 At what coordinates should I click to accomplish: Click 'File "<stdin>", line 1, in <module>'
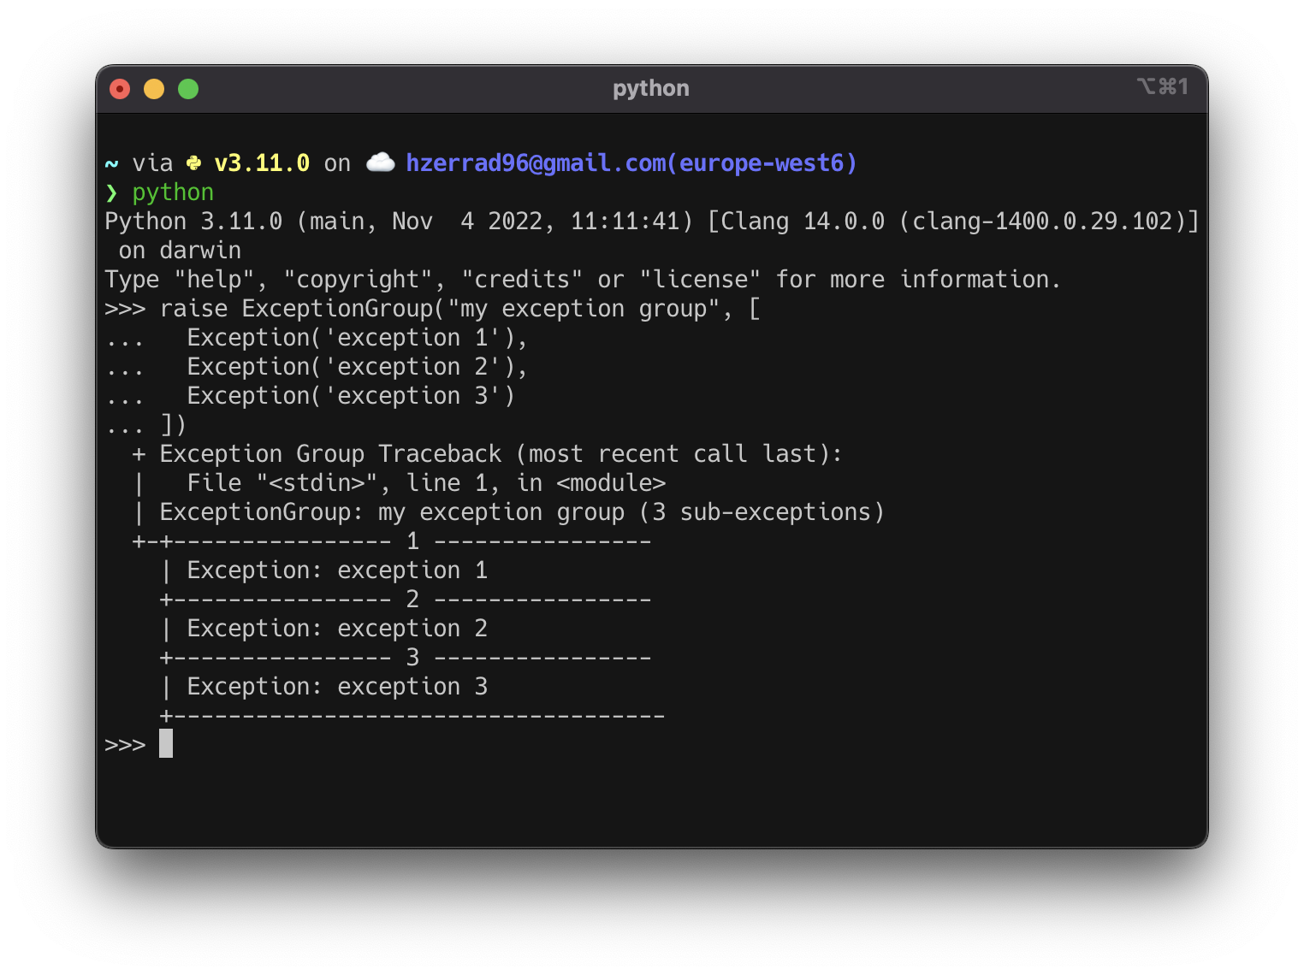click(x=426, y=483)
